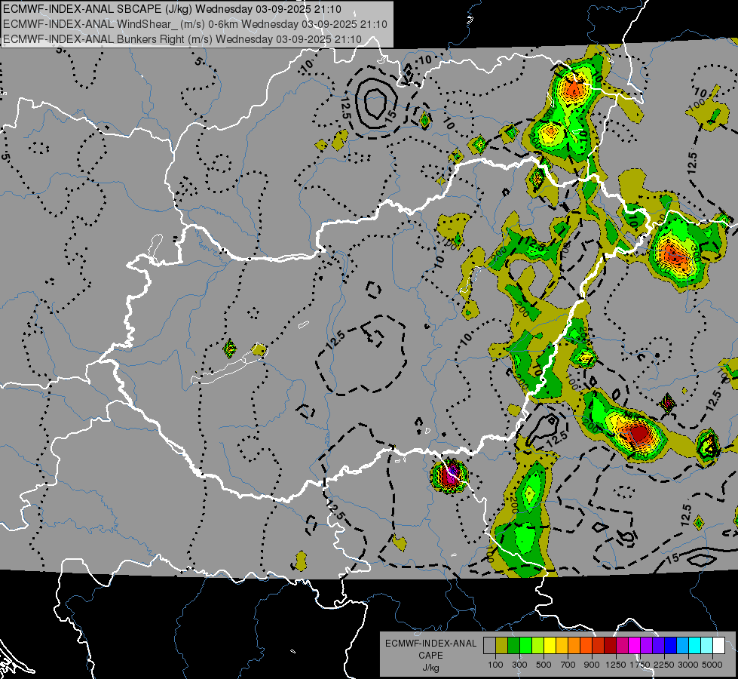
Task: Click the 15 label on the solid southeastern contour
Action: [x=673, y=558]
